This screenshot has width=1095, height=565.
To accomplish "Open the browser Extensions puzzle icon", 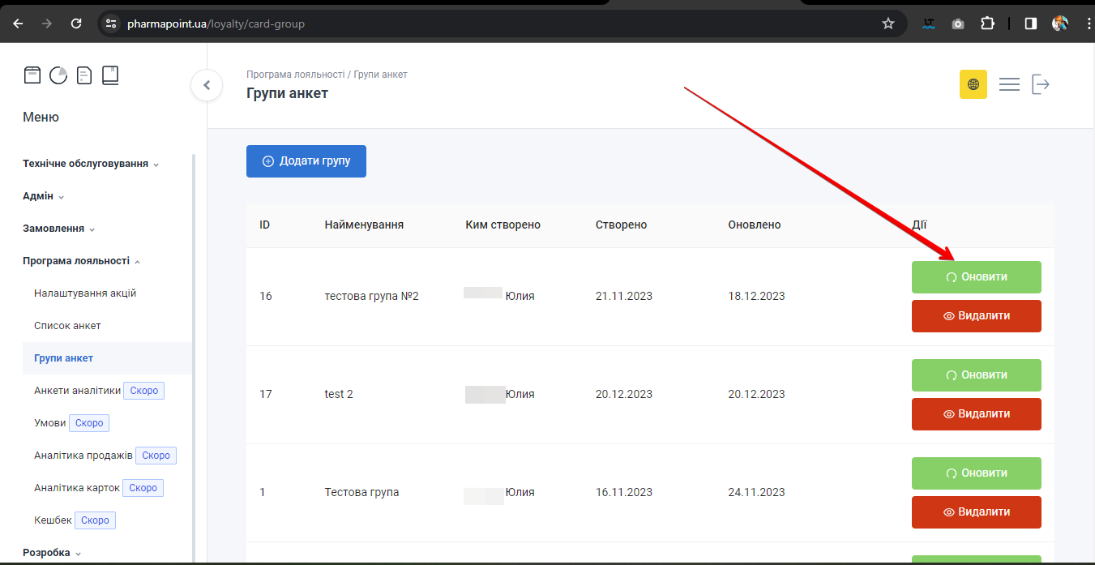I will 987,24.
